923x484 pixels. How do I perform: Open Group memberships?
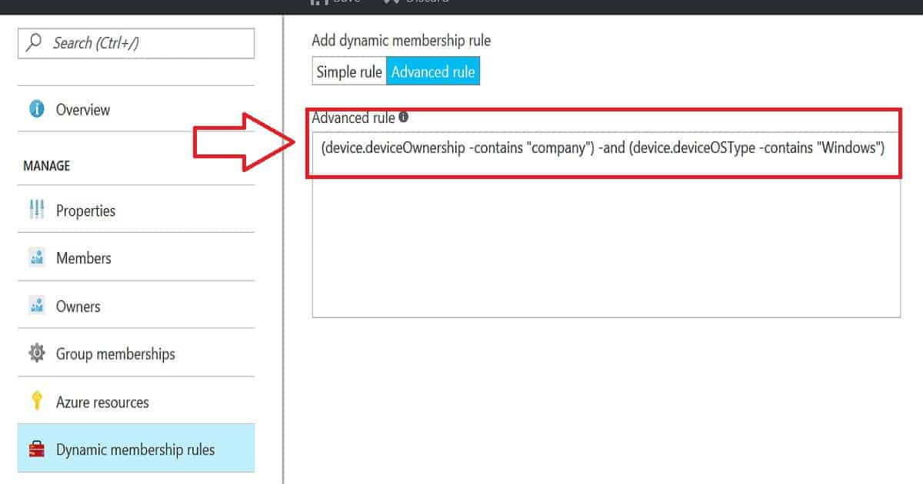pos(136,354)
